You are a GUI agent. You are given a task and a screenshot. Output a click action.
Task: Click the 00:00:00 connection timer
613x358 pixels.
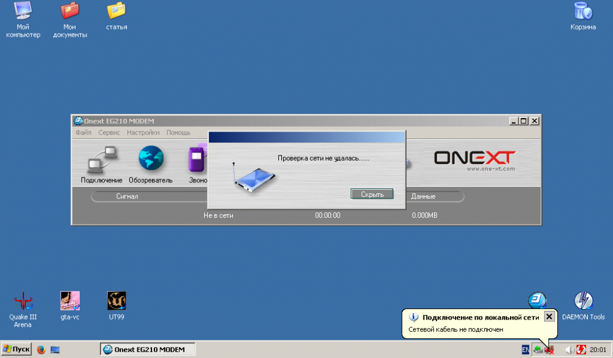point(327,215)
